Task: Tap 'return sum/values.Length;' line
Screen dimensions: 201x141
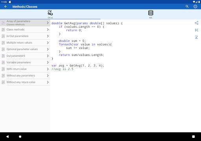Action: 81,55
